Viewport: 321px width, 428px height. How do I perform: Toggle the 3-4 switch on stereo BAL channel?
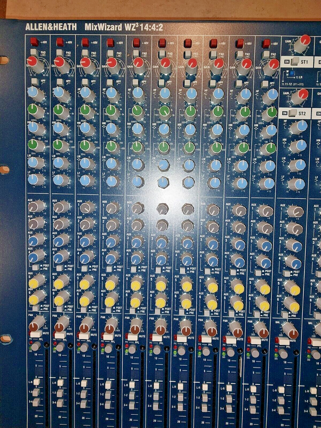point(281,410)
